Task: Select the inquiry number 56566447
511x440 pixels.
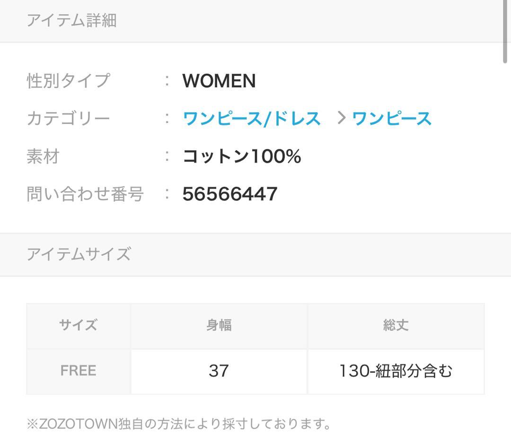Action: [x=230, y=194]
